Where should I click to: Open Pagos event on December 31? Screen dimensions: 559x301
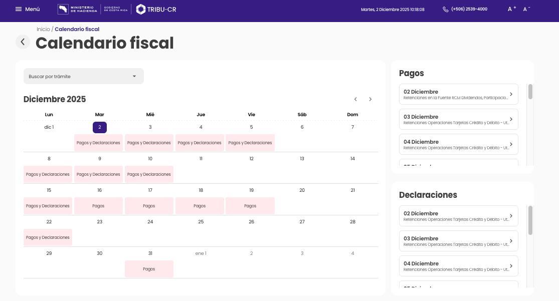(x=149, y=269)
